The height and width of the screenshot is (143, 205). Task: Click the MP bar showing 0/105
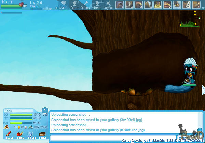point(21,118)
